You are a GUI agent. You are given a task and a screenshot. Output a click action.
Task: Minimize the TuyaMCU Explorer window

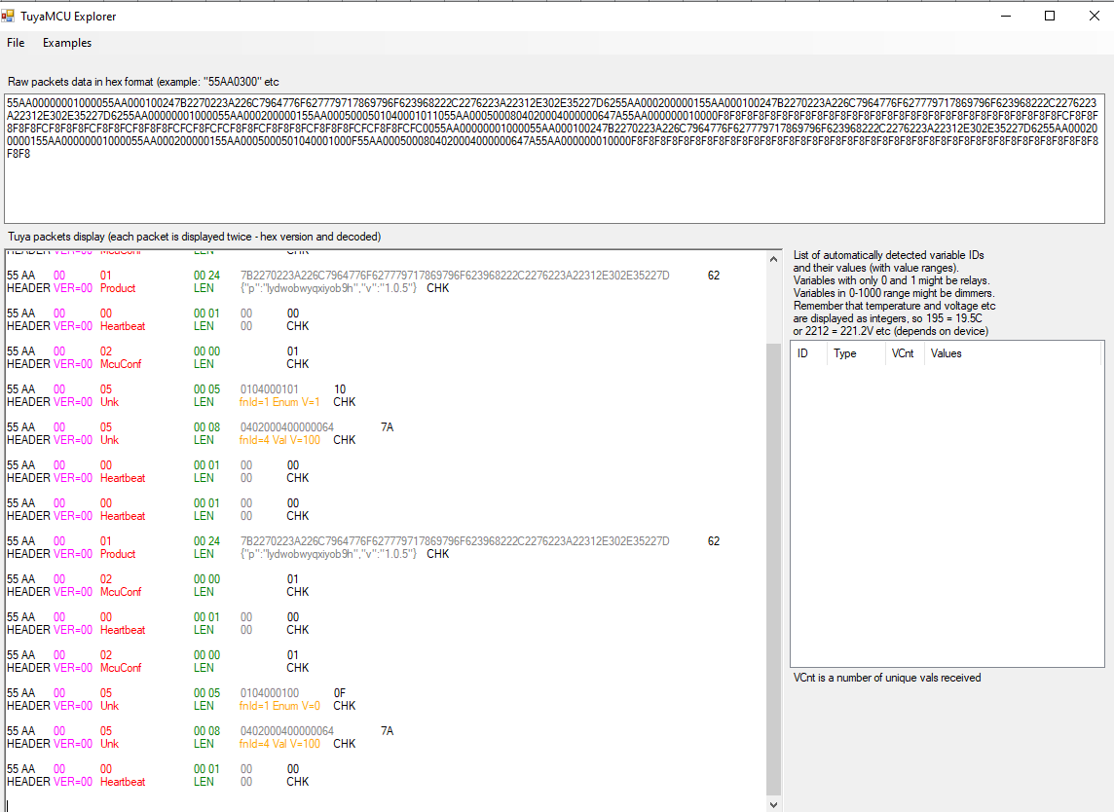pyautogui.click(x=1005, y=16)
